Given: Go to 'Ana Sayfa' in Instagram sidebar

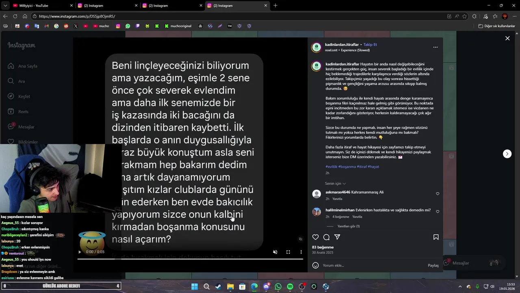Looking at the screenshot, I should click(x=22, y=66).
